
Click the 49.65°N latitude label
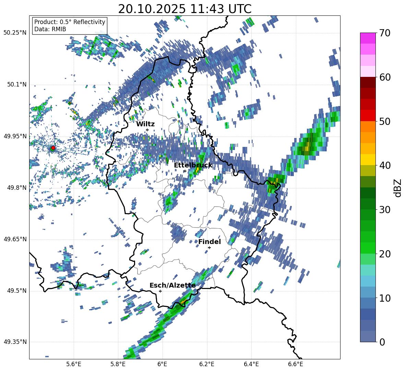tap(15, 239)
